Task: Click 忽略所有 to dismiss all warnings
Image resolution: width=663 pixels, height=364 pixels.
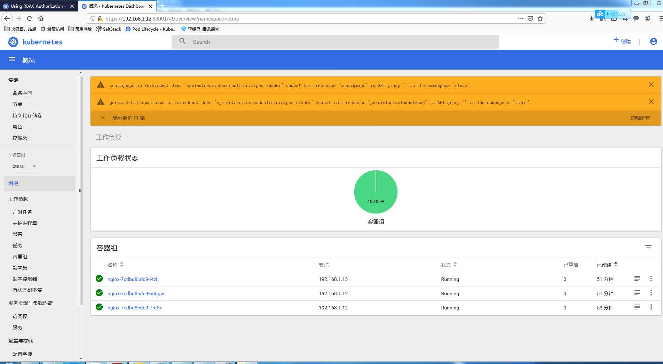Action: click(640, 118)
